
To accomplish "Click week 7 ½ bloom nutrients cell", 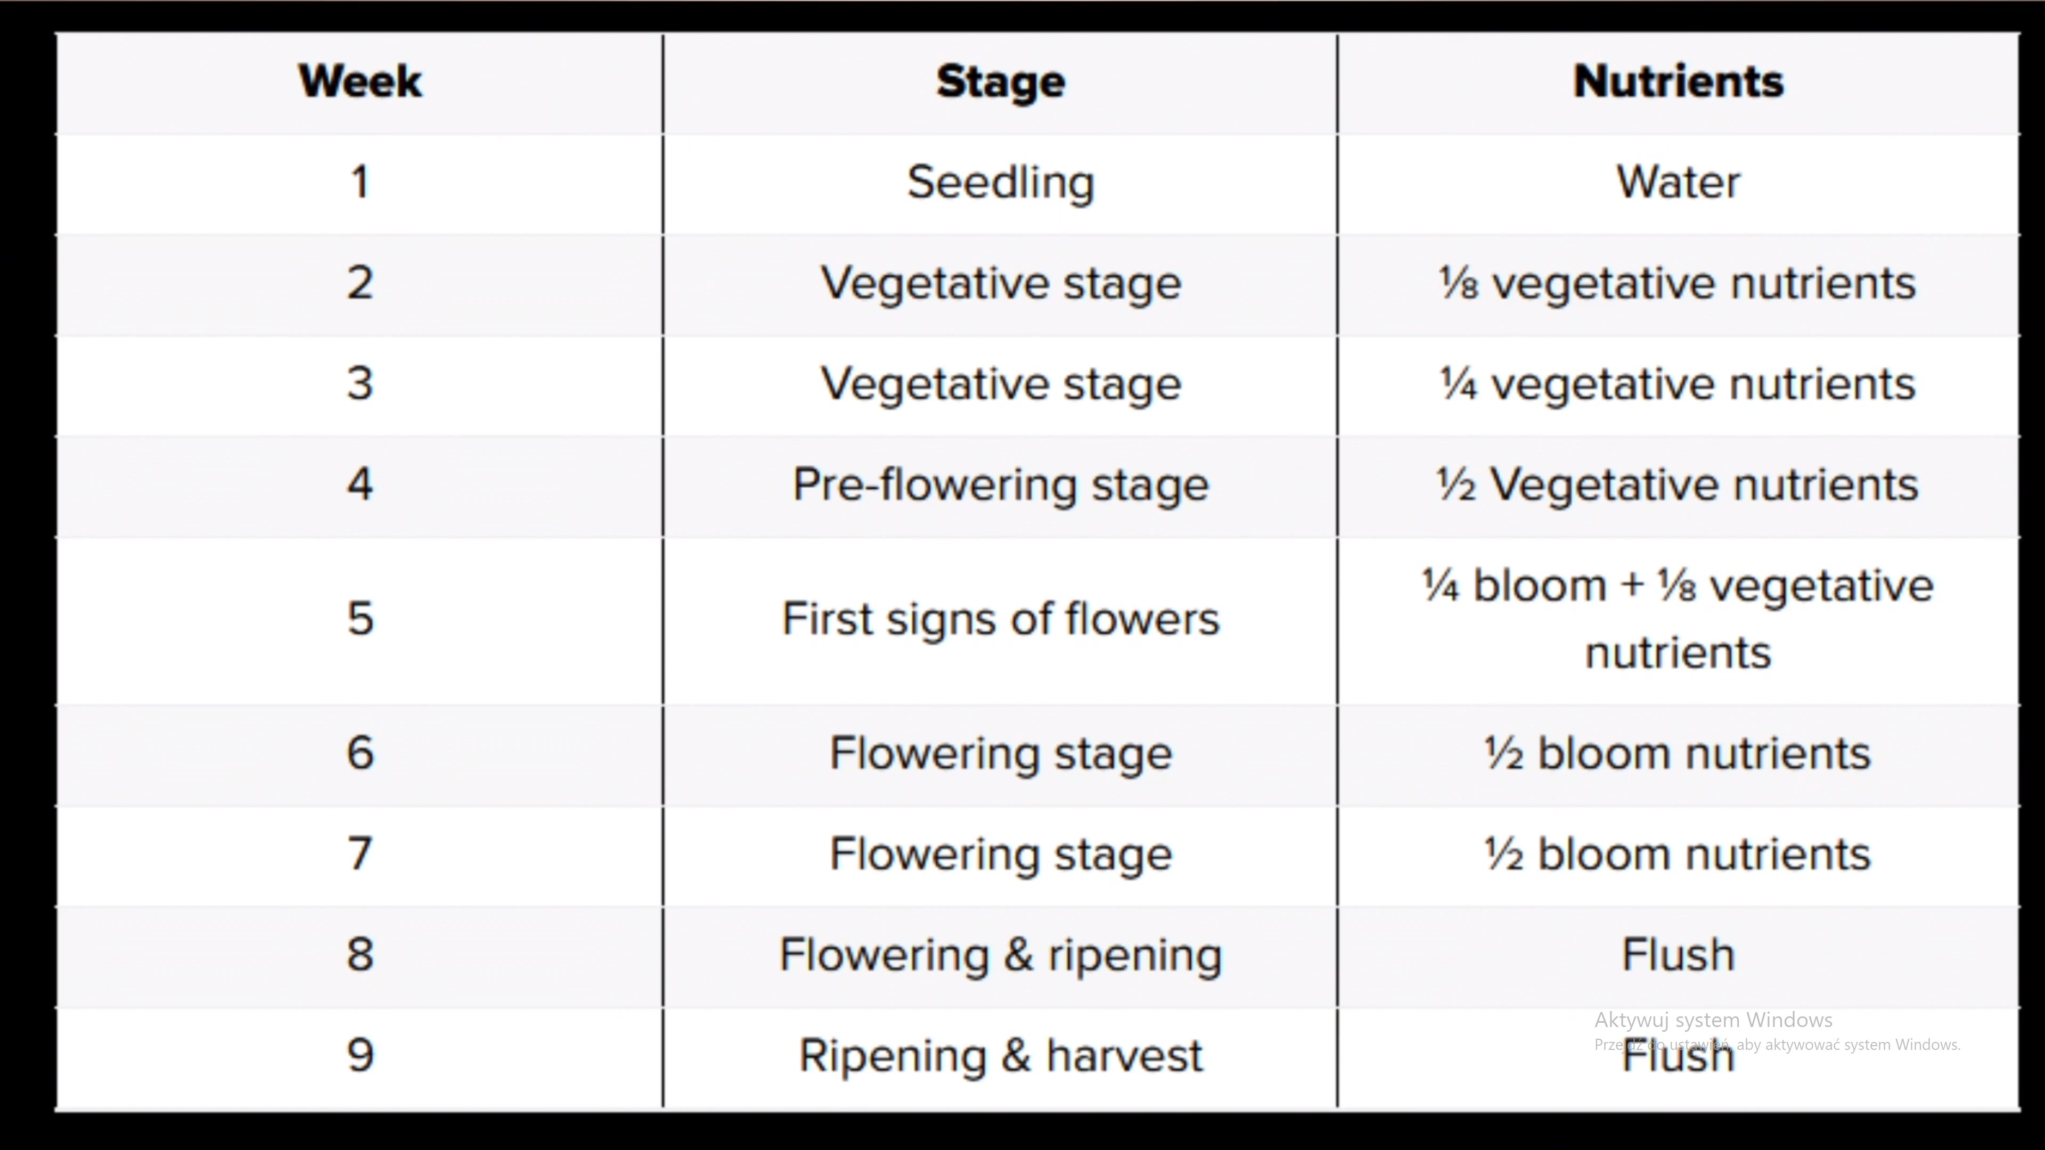I will (x=1678, y=856).
